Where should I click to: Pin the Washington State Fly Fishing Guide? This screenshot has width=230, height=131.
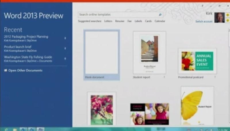[x=65, y=59]
